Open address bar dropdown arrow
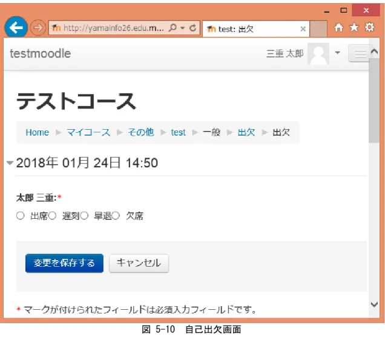The height and width of the screenshot is (348, 385). (182, 28)
